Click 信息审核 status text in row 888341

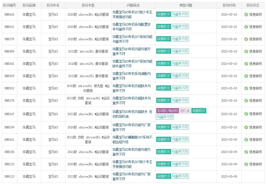(255, 64)
